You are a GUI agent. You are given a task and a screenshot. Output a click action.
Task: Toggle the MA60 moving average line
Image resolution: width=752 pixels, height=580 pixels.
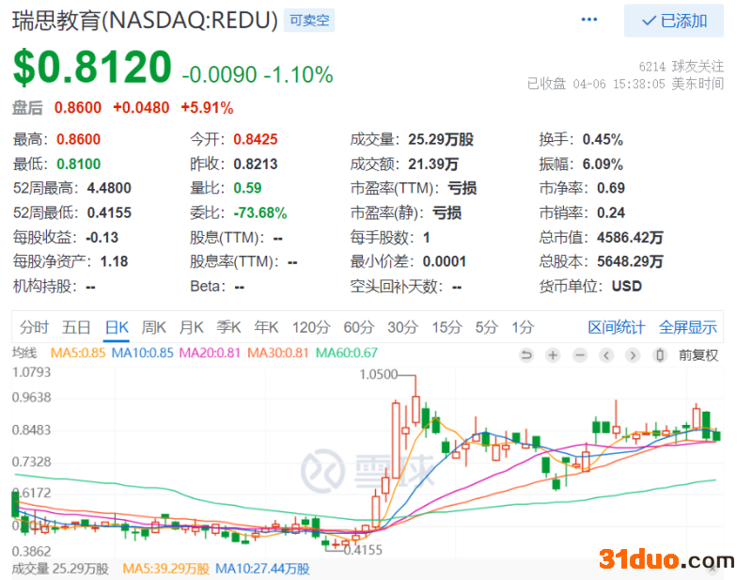tap(347, 353)
